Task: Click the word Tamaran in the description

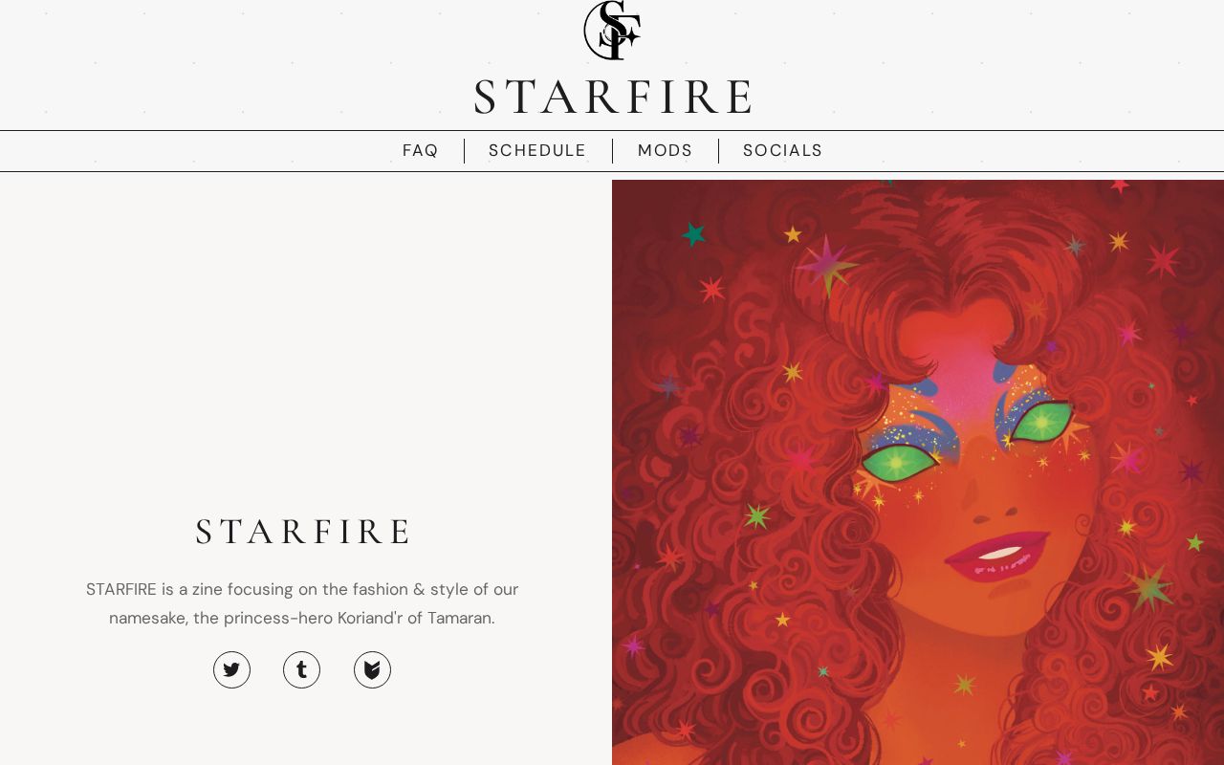Action: click(459, 618)
